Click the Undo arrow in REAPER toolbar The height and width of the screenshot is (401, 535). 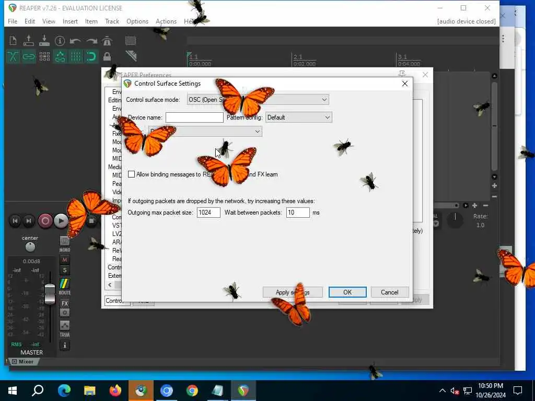pyautogui.click(x=75, y=41)
